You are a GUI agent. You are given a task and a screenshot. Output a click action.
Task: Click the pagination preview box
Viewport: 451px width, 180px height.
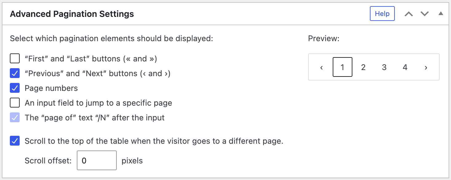(374, 67)
